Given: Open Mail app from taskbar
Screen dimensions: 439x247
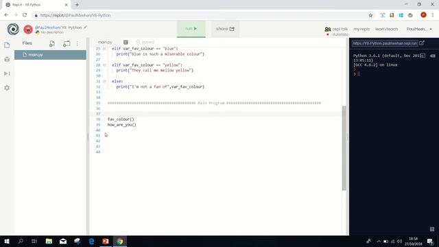Looking at the screenshot, I should pos(63,242).
